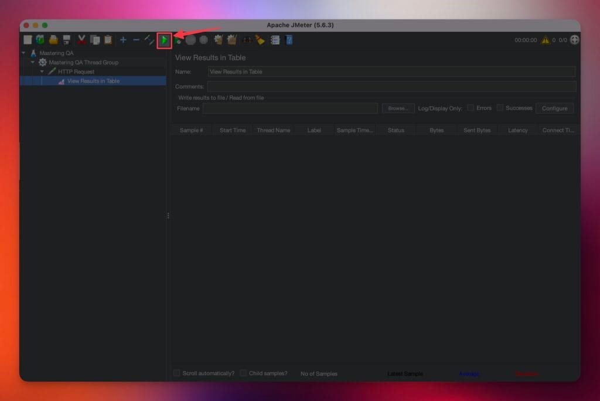Image resolution: width=600 pixels, height=401 pixels.
Task: Click the elapsed time 00:00:00 display
Action: [x=526, y=40]
